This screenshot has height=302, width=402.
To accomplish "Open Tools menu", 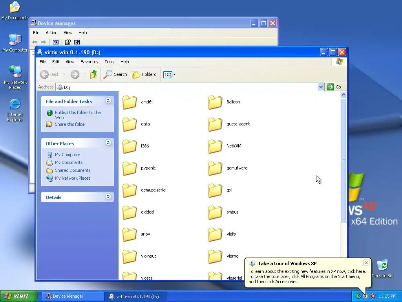I will click(110, 62).
